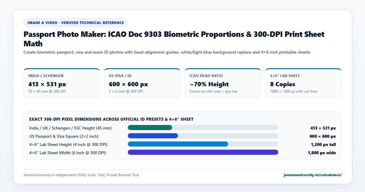This screenshot has height=192, width=365.
Task: Click the "Image & Video · Verified Technical Reference" badge
Action: click(75, 23)
